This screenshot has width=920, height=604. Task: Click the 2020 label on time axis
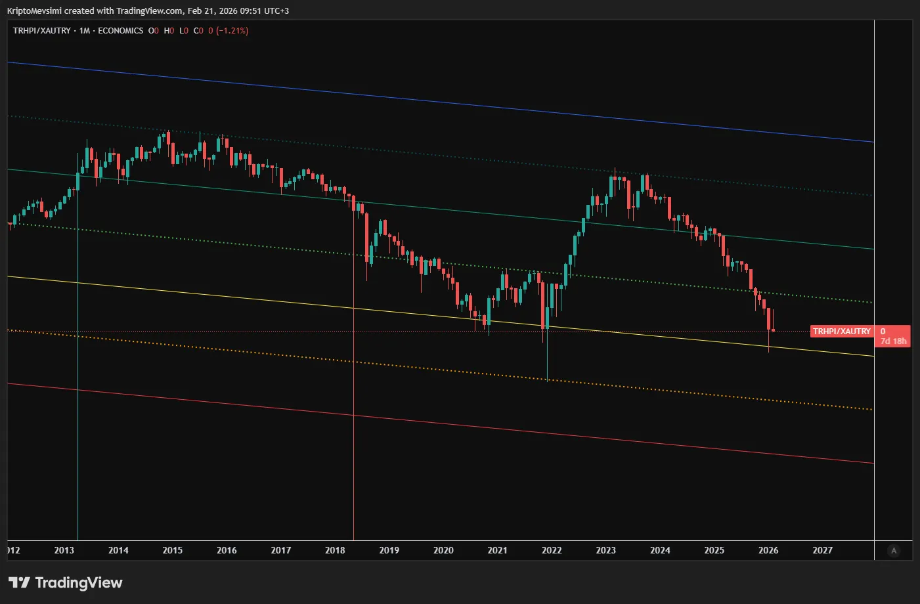[443, 550]
